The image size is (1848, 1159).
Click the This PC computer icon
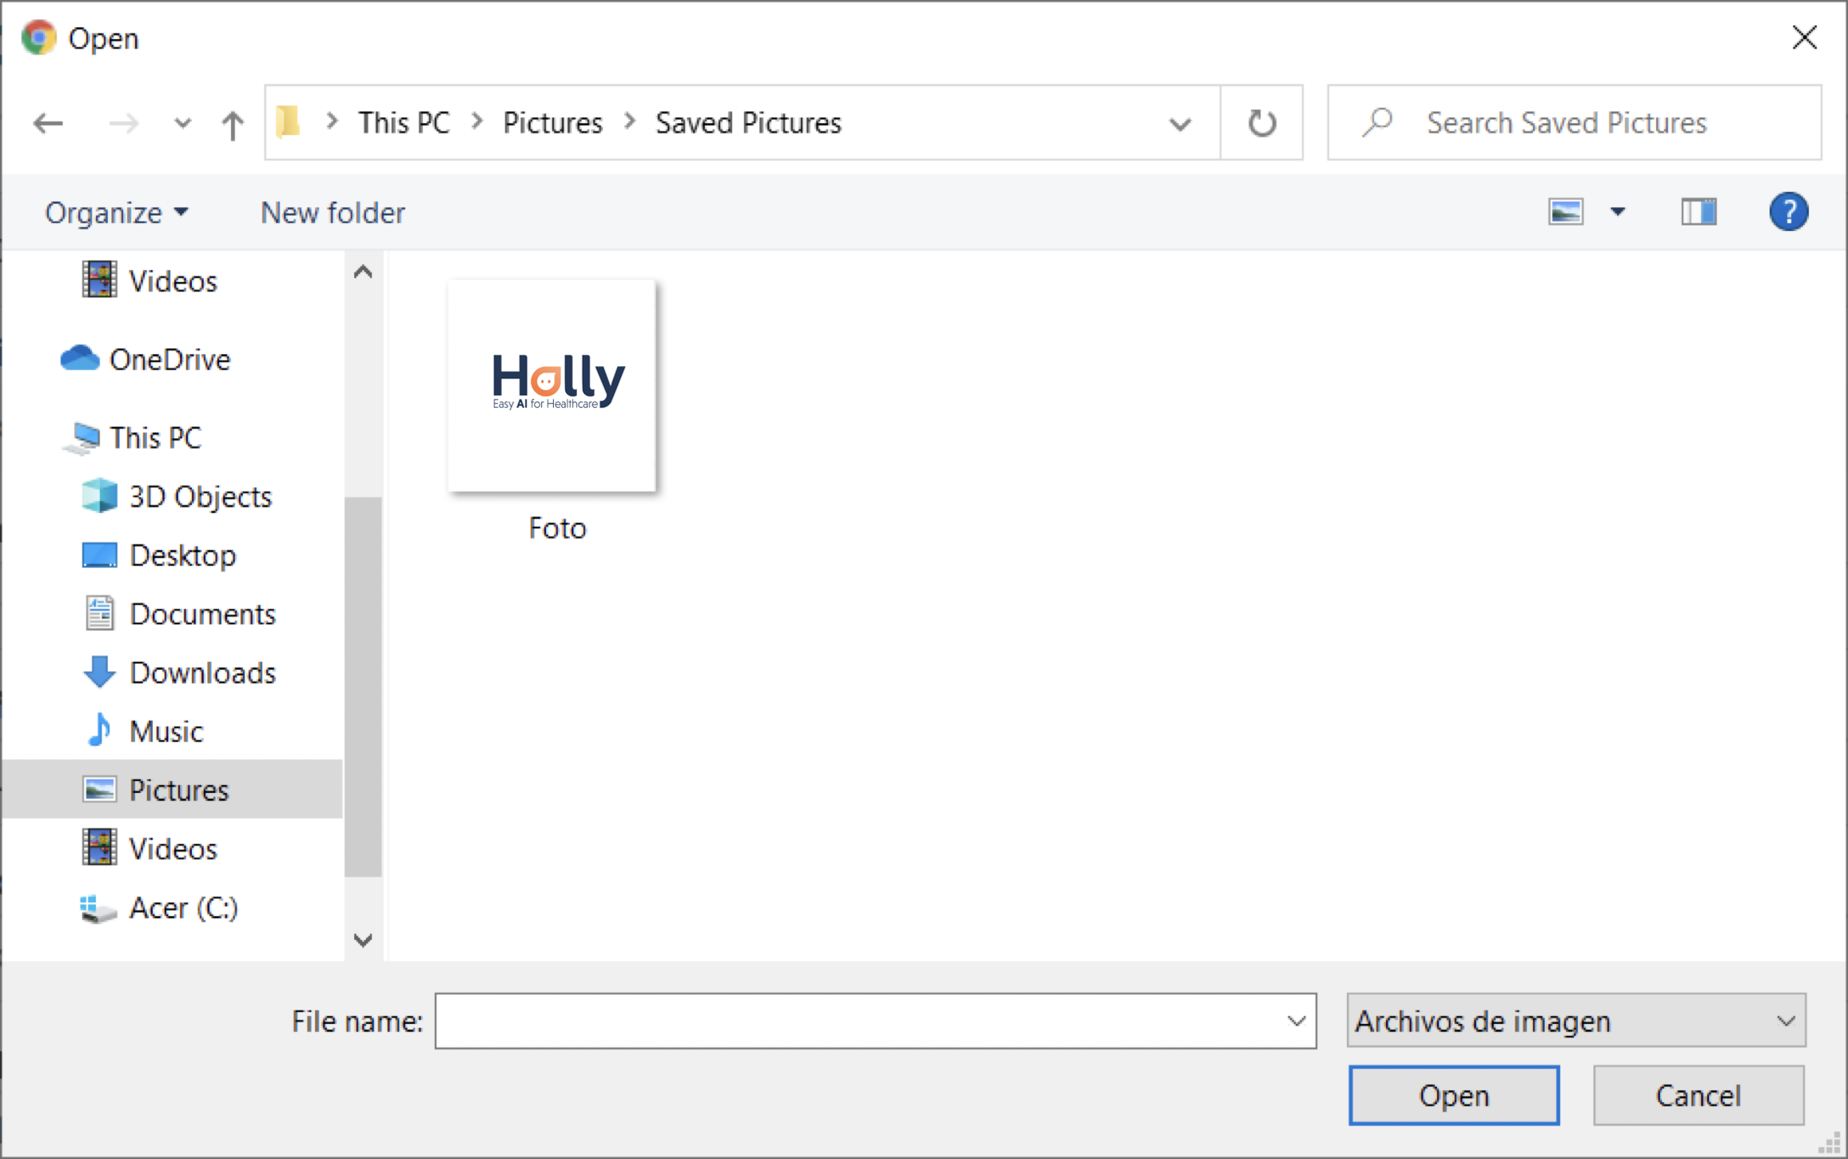pos(82,438)
